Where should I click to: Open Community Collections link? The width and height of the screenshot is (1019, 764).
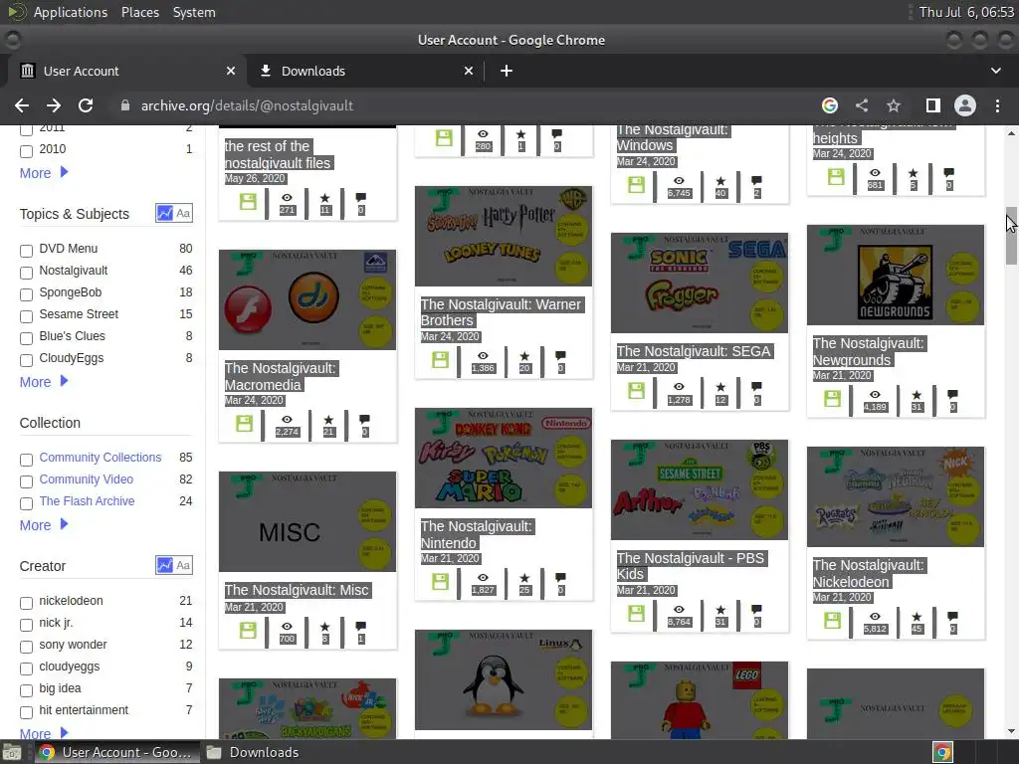pyautogui.click(x=101, y=458)
